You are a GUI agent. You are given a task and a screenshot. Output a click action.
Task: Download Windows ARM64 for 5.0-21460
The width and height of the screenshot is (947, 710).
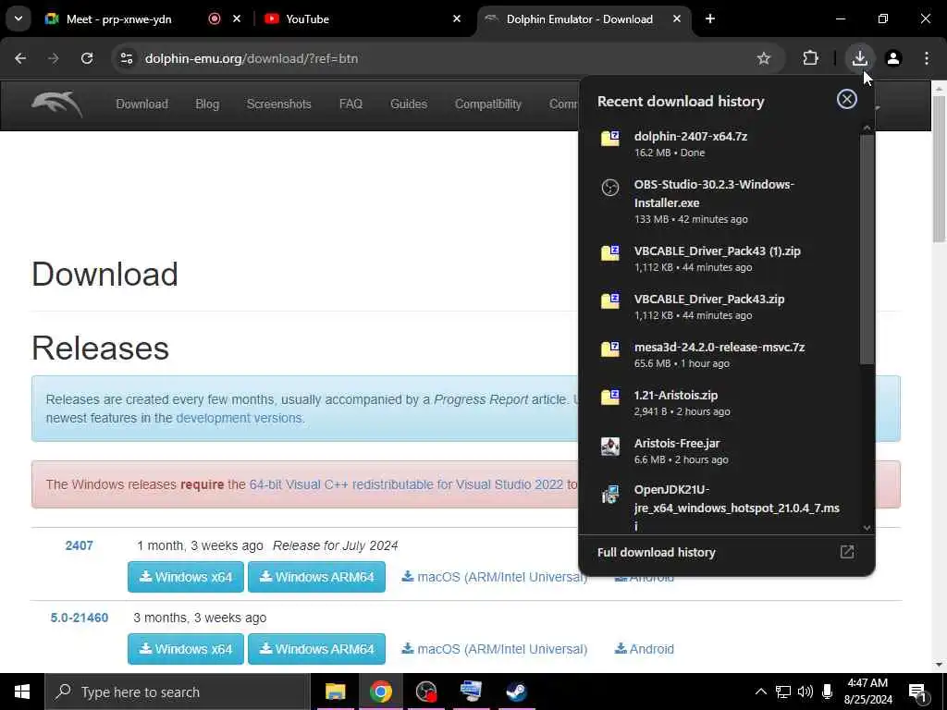tap(316, 649)
